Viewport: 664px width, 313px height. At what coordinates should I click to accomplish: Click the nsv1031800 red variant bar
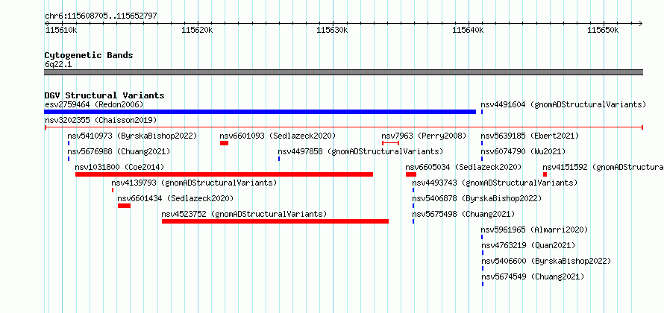point(224,174)
